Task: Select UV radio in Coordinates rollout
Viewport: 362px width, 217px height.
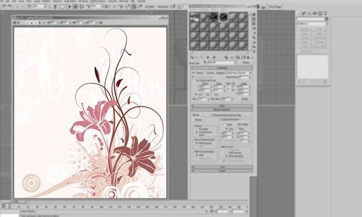Action: (x=197, y=95)
